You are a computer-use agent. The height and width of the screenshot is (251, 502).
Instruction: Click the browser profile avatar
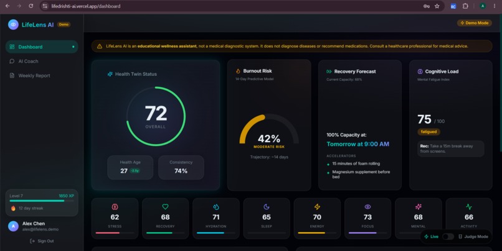click(483, 6)
